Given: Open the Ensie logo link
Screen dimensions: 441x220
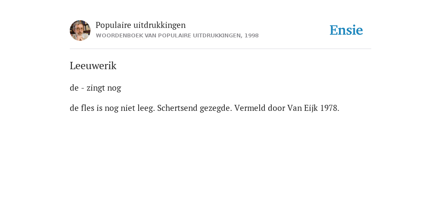Looking at the screenshot, I should [x=346, y=30].
